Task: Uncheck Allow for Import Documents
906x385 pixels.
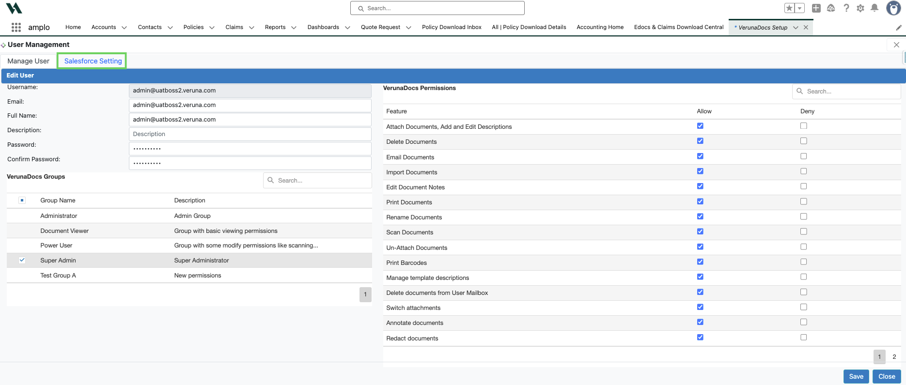Action: [x=700, y=171]
